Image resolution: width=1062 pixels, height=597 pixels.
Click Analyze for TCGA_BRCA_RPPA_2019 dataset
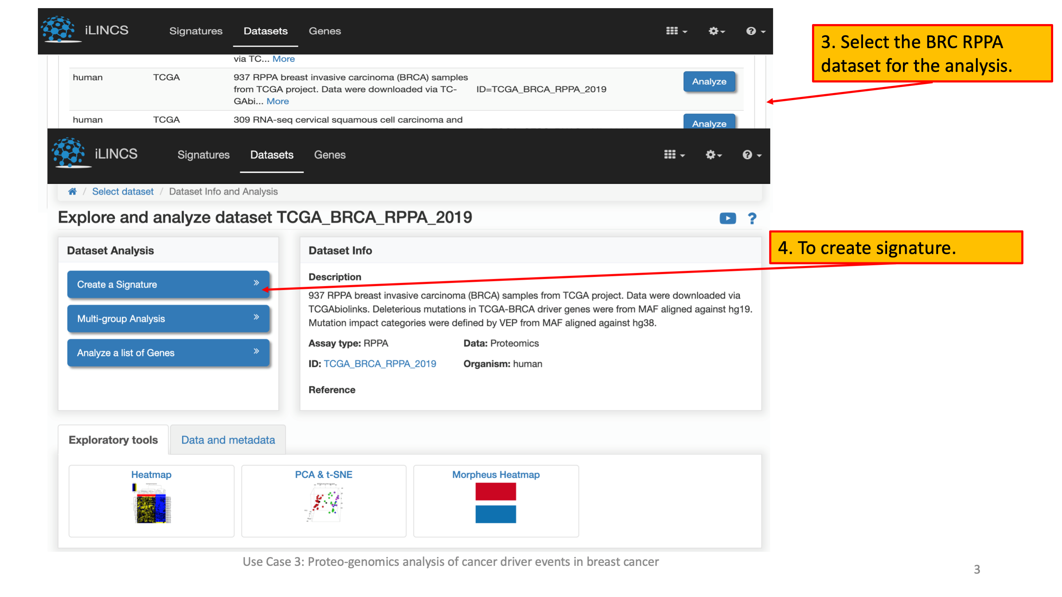click(709, 81)
